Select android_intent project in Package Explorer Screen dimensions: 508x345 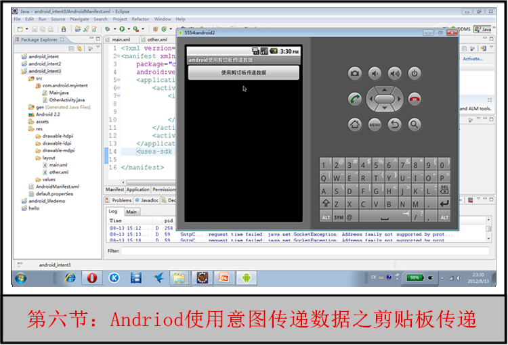pyautogui.click(x=44, y=56)
